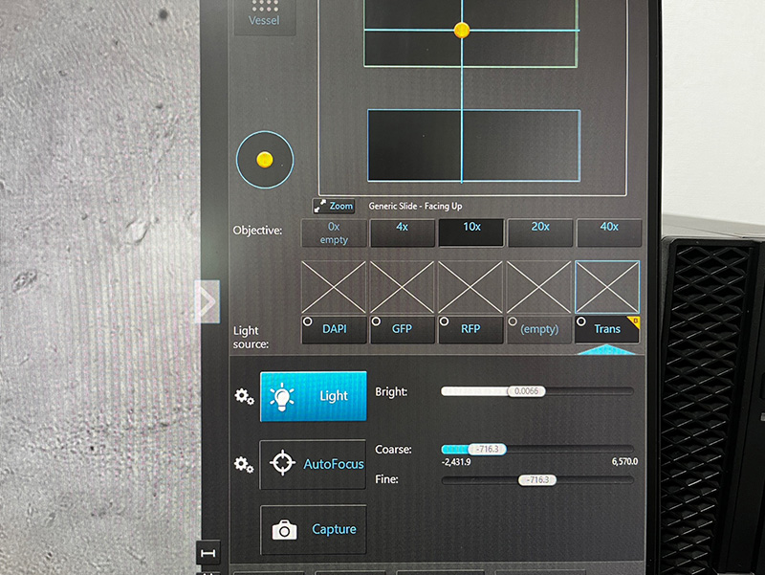Open the yellow corner flag on Trans
The width and height of the screenshot is (765, 575).
click(633, 321)
